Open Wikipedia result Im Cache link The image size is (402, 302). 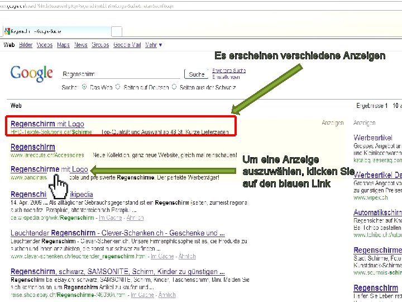pos(110,218)
